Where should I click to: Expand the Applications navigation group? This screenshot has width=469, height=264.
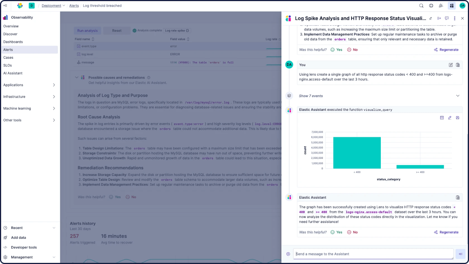29,85
